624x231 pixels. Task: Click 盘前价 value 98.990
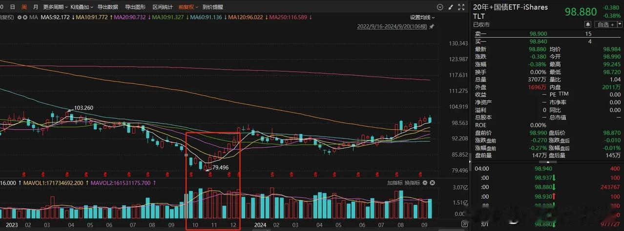(538, 133)
